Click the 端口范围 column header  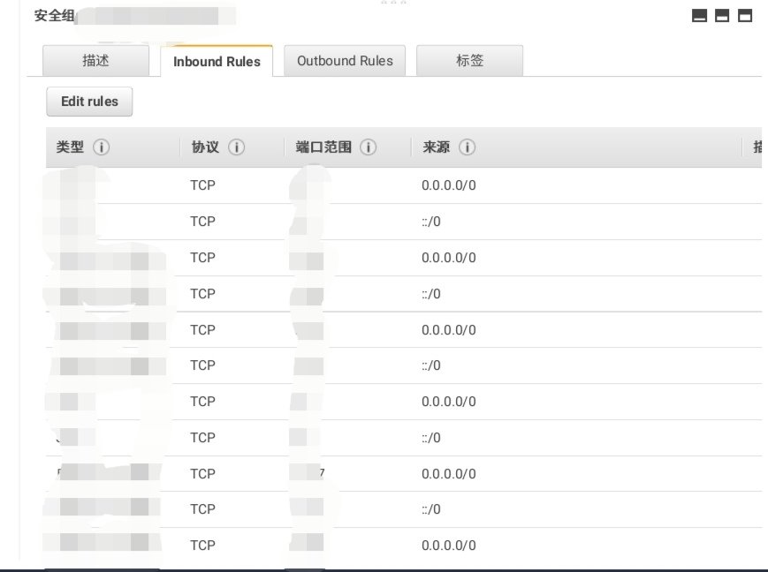pyautogui.click(x=323, y=147)
